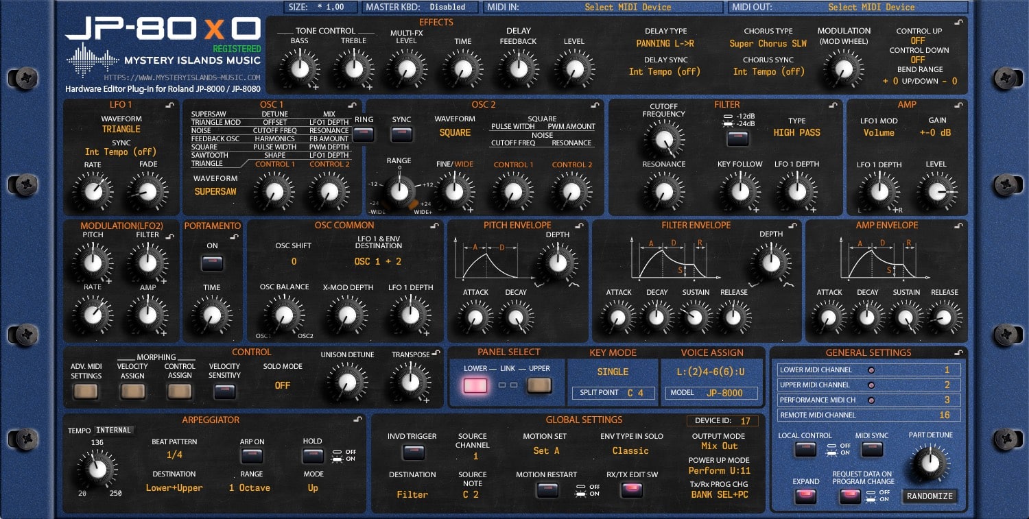The image size is (1029, 519).
Task: Toggle the Velocity Sensitivity button
Action: click(224, 391)
